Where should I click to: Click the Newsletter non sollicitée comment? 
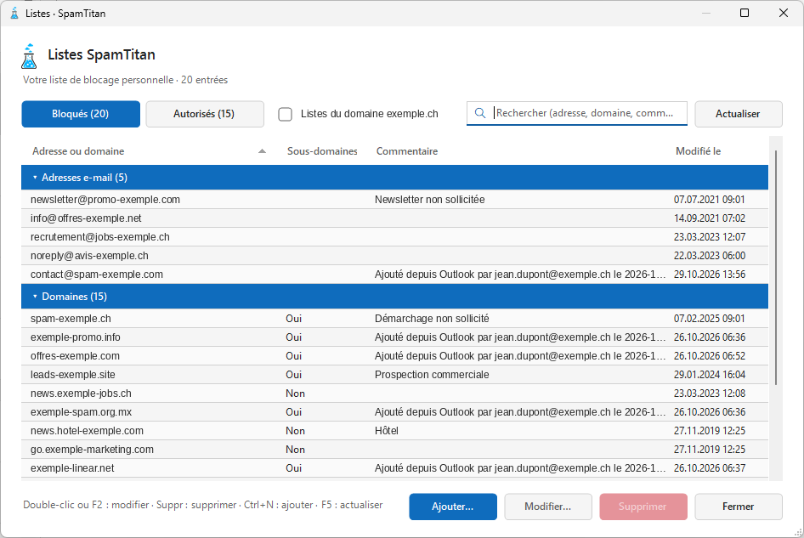[430, 200]
